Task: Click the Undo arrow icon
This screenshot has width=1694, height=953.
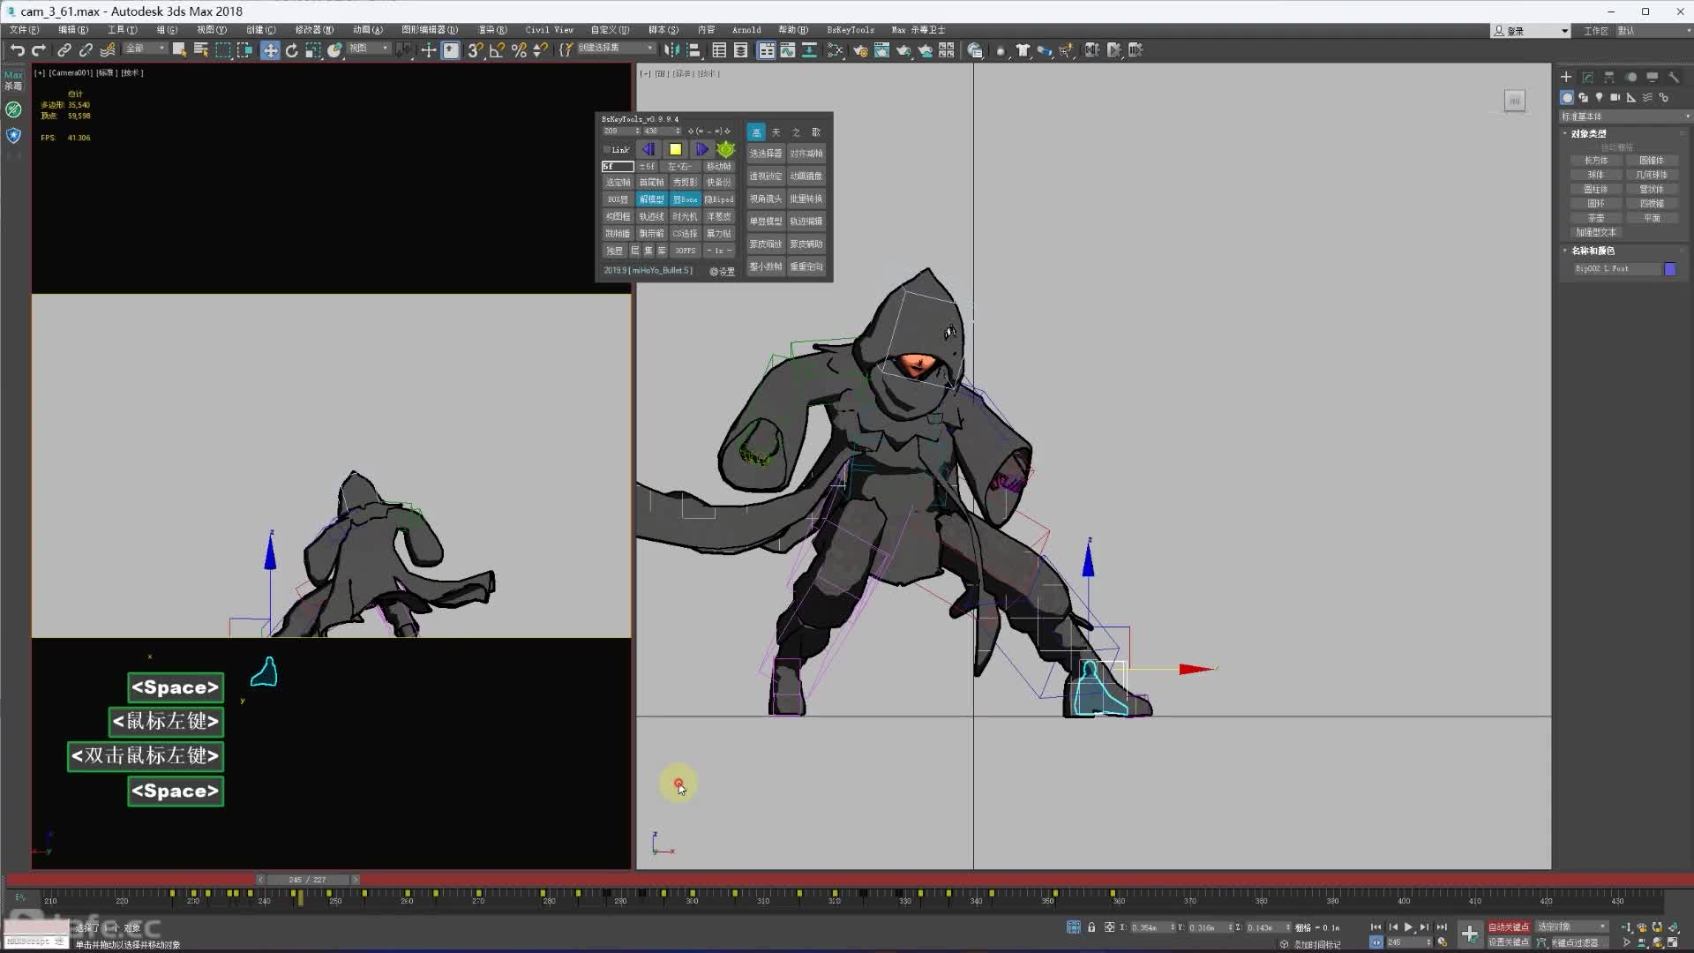Action: (17, 50)
